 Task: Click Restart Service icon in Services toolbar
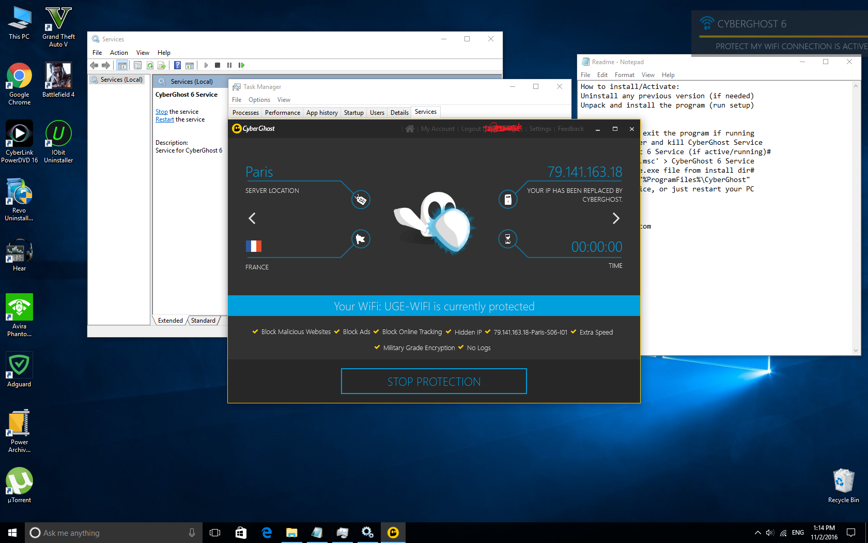(241, 65)
